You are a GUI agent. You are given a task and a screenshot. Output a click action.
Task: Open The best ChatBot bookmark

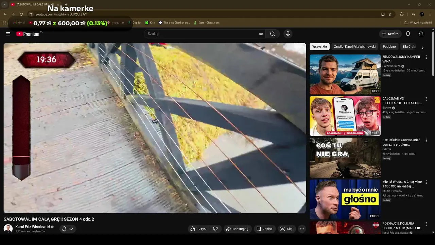174,23
